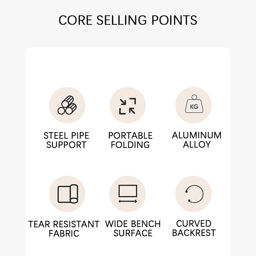256x256 pixels.
Task: Select the curved backrest circular arrow icon
Action: pyautogui.click(x=194, y=194)
